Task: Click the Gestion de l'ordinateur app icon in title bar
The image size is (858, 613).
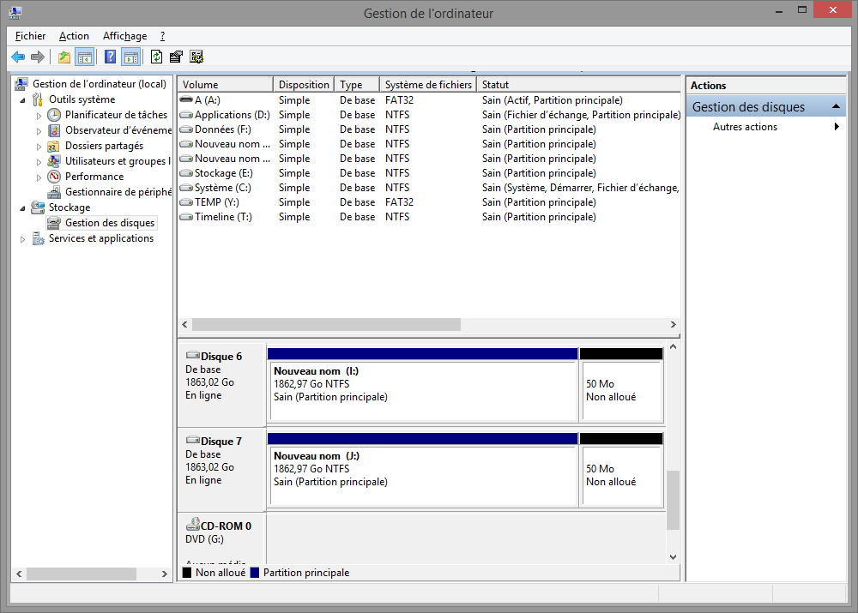Action: [x=15, y=13]
